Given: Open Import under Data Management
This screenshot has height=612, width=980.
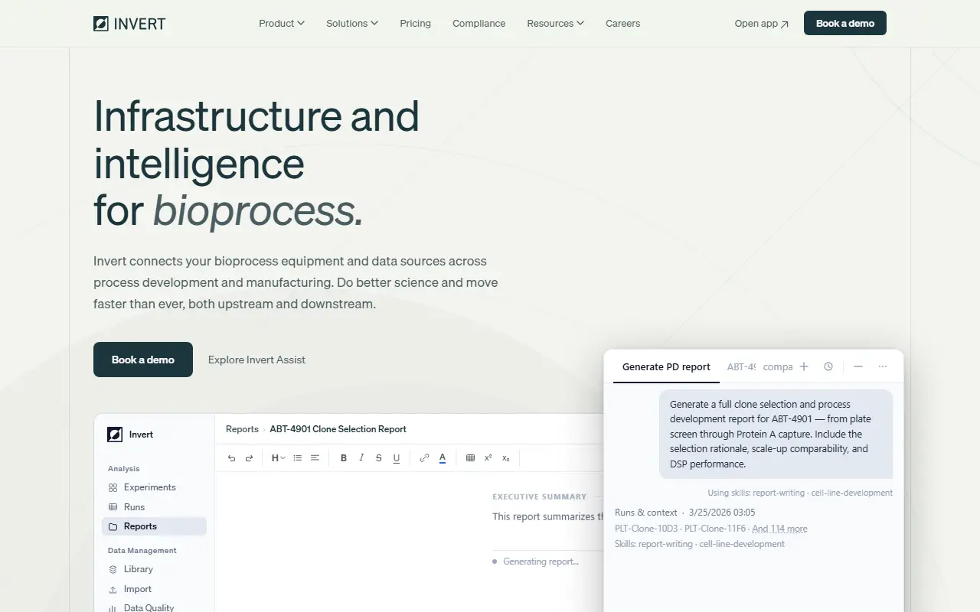Looking at the screenshot, I should 154,589.
